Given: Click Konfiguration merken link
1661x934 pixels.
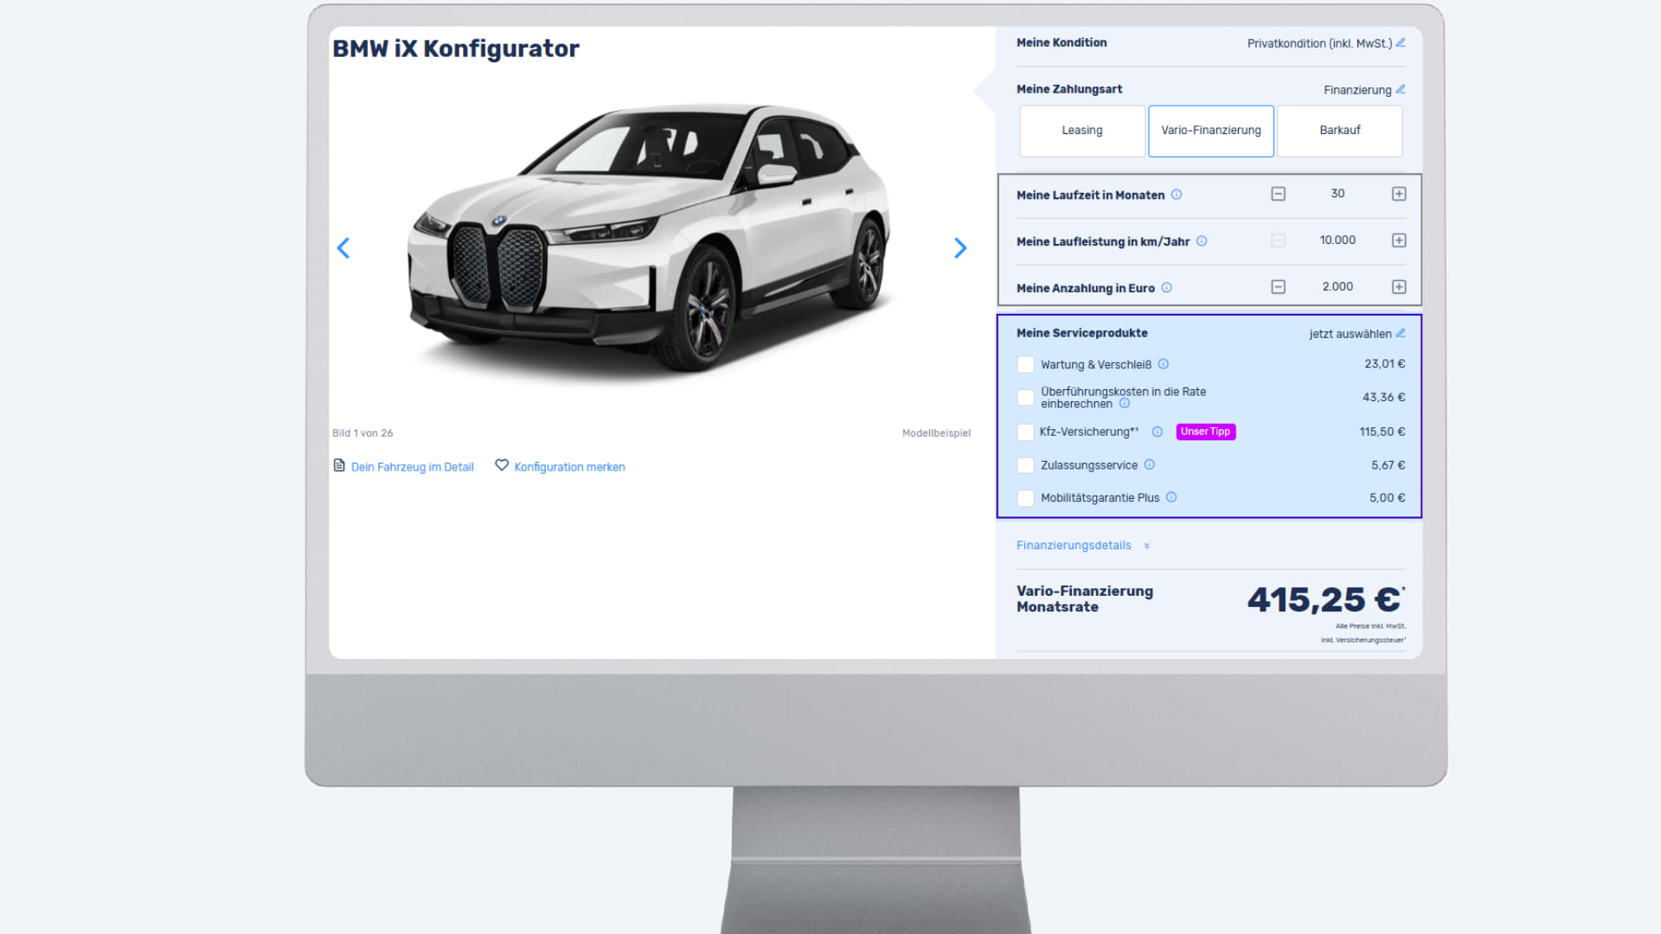Looking at the screenshot, I should (569, 467).
